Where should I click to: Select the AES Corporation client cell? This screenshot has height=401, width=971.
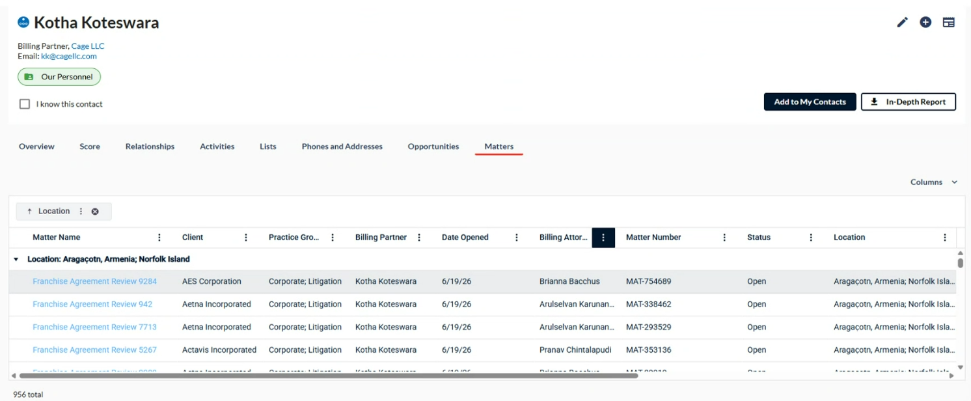pos(212,282)
